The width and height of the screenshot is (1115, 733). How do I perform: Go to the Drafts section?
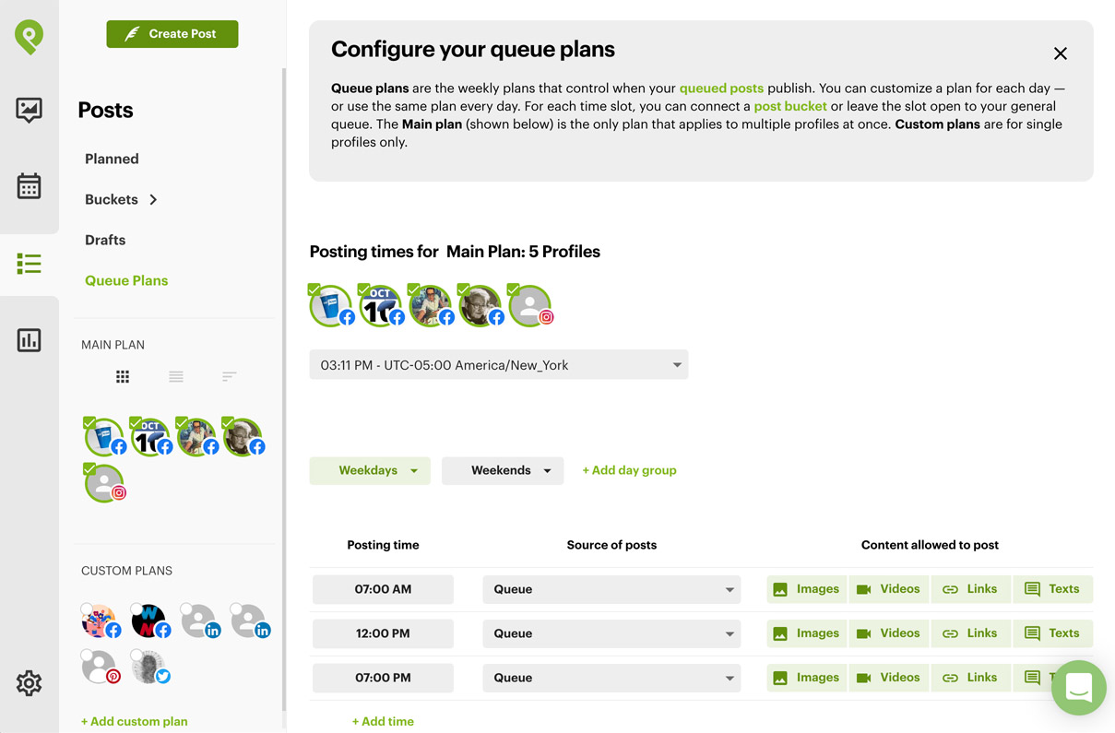tap(105, 240)
